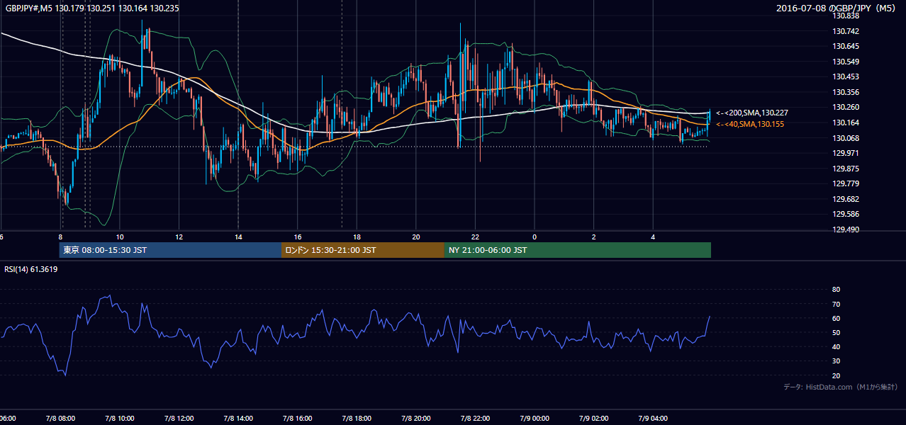Image resolution: width=906 pixels, height=425 pixels.
Task: Click the 129.875 price axis label
Action: pos(845,169)
